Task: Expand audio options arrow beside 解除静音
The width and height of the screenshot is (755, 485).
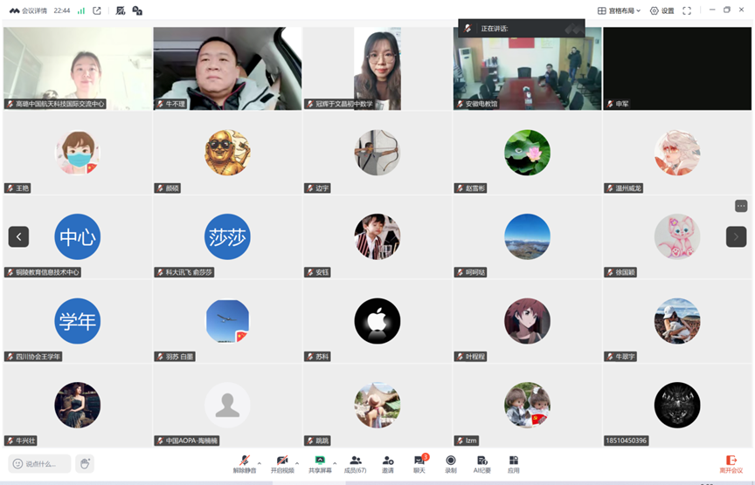Action: pos(260,463)
